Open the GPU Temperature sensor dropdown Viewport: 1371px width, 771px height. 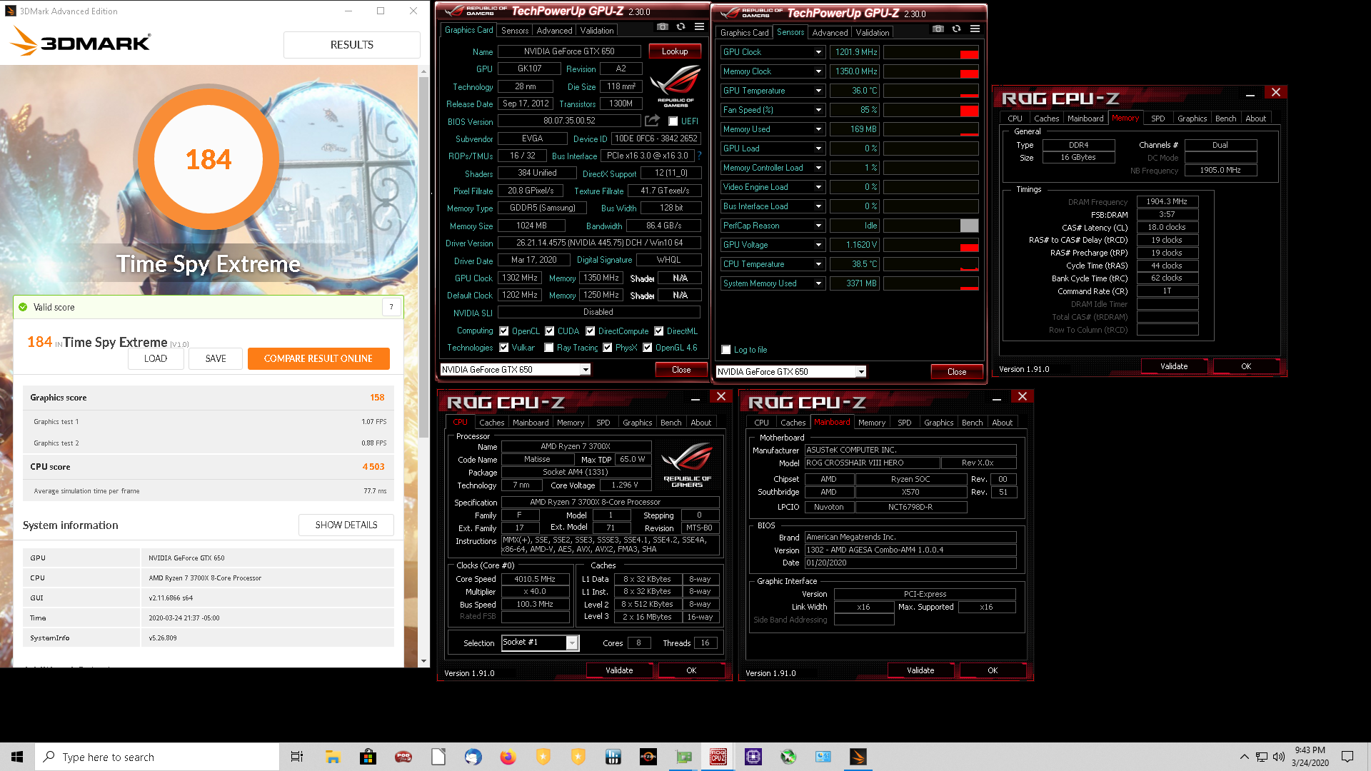click(818, 91)
